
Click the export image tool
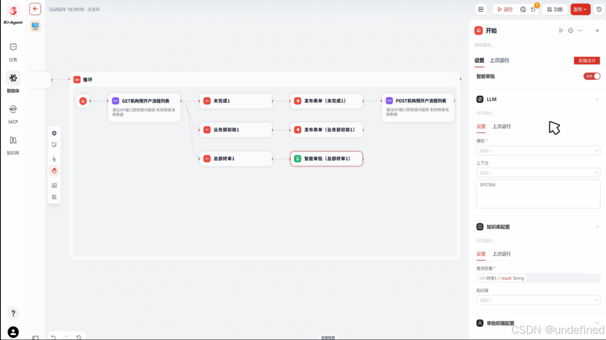54,186
